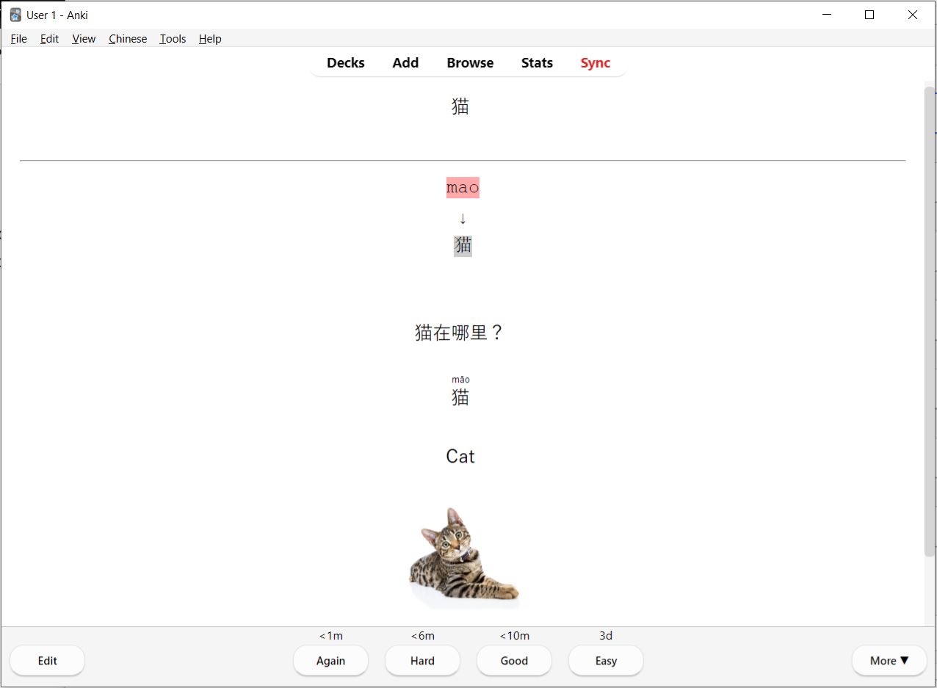Open the Edit menu
This screenshot has height=688, width=937.
point(49,39)
